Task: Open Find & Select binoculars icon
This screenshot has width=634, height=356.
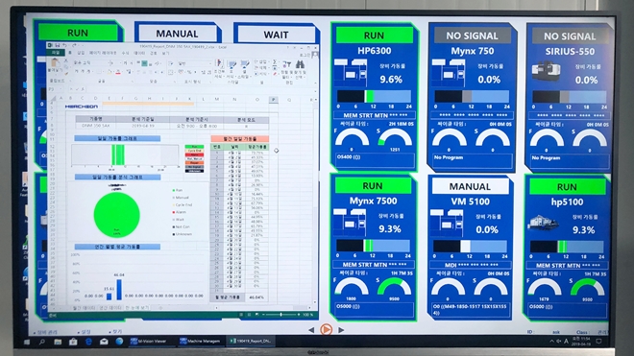Action: pos(300,64)
